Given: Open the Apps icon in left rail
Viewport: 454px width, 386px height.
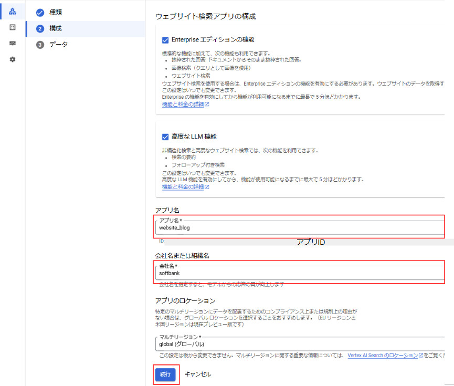Looking at the screenshot, I should coord(13,11).
